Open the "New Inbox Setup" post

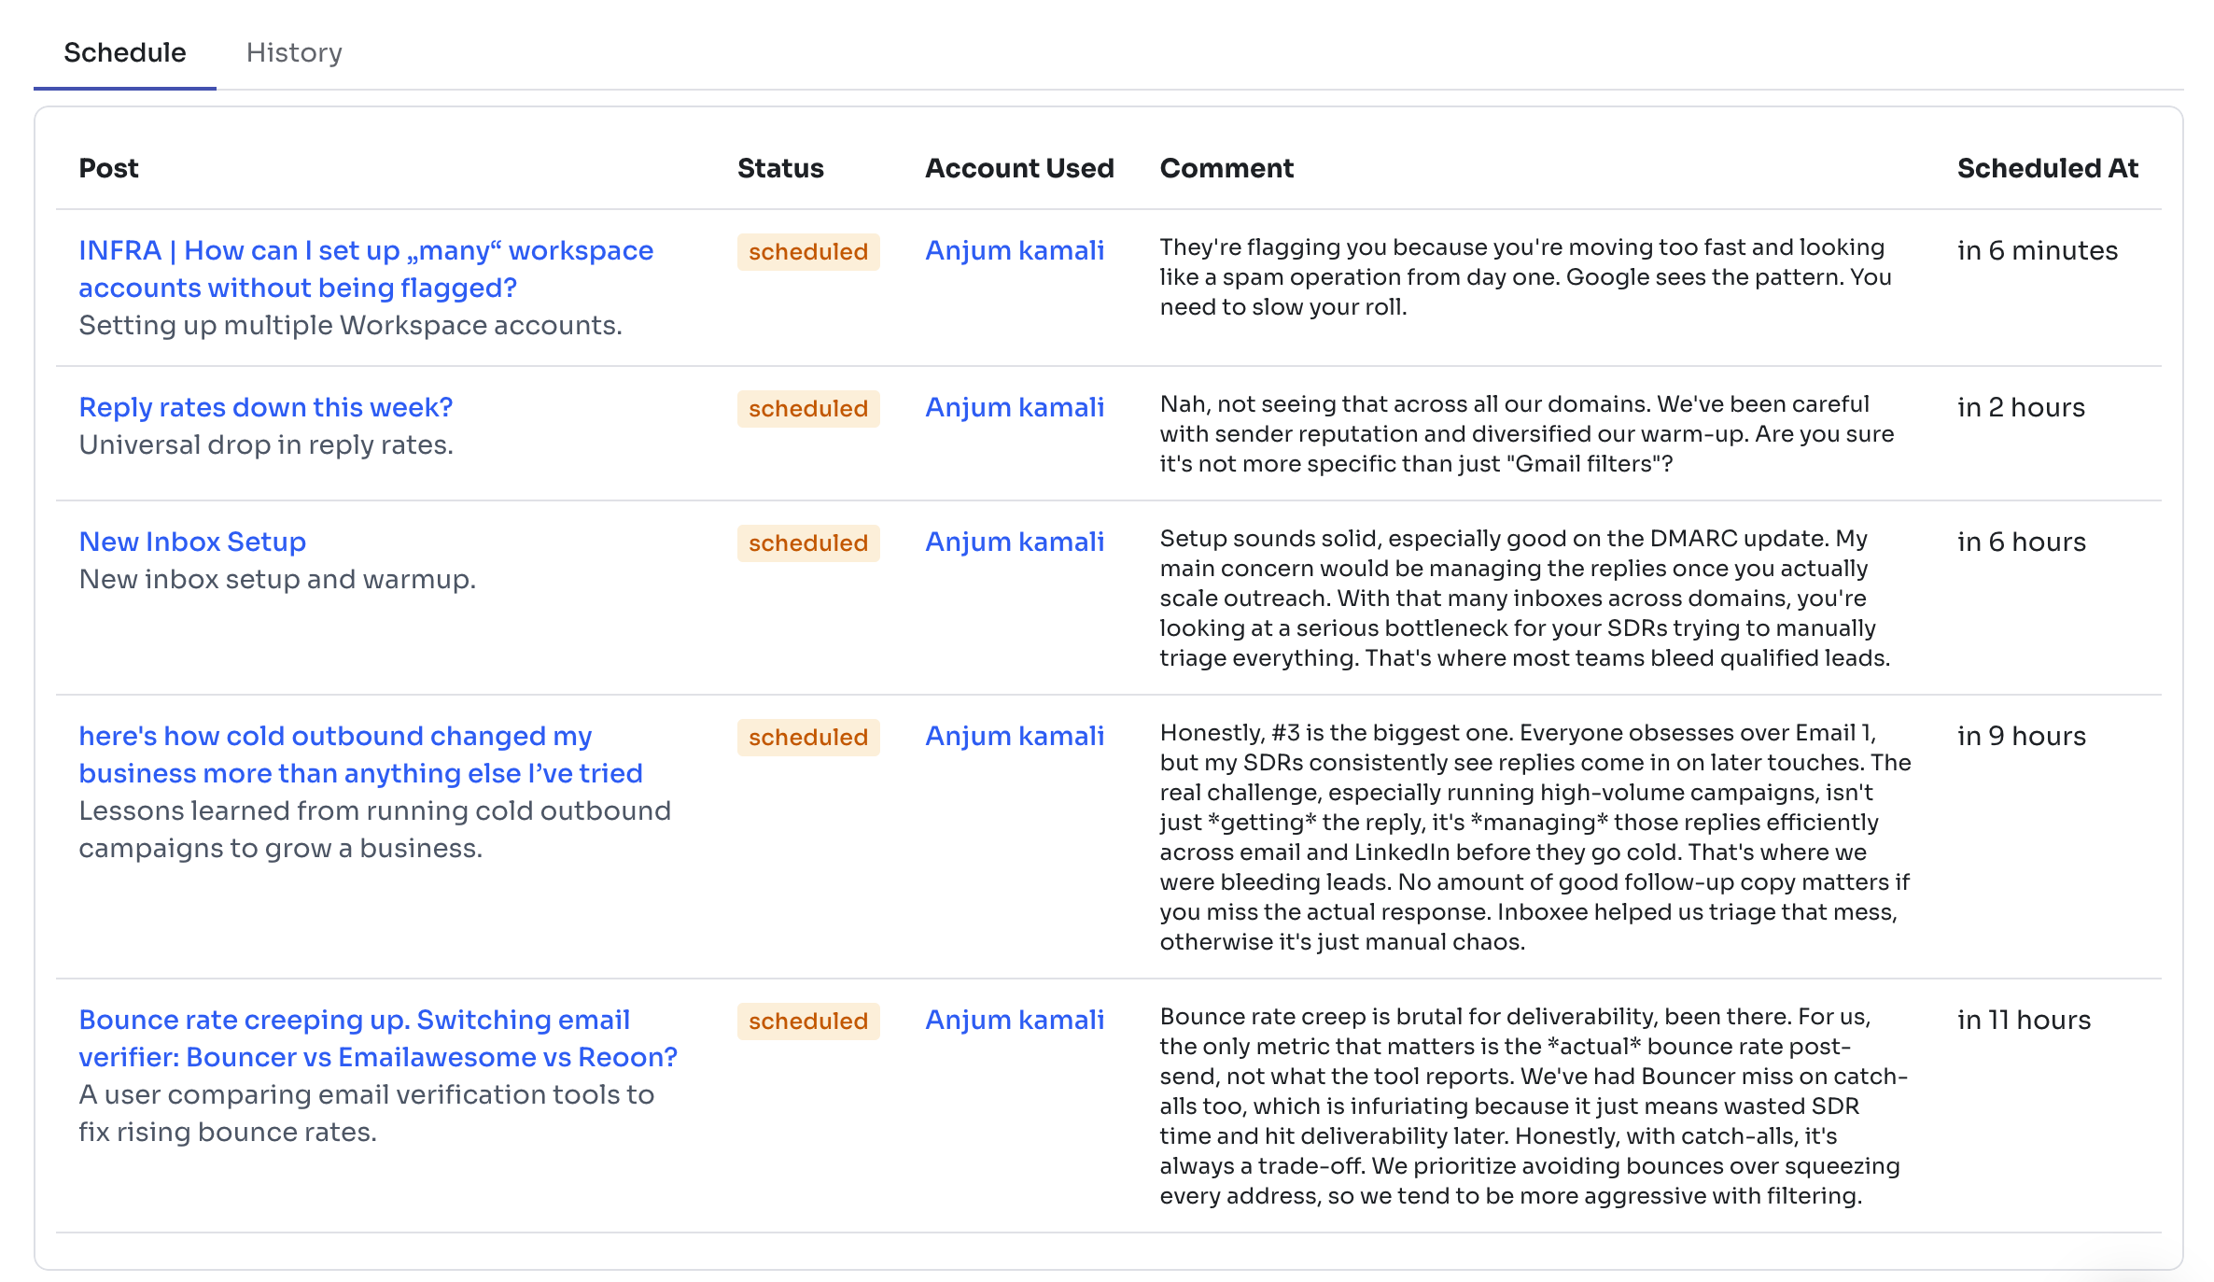point(192,542)
